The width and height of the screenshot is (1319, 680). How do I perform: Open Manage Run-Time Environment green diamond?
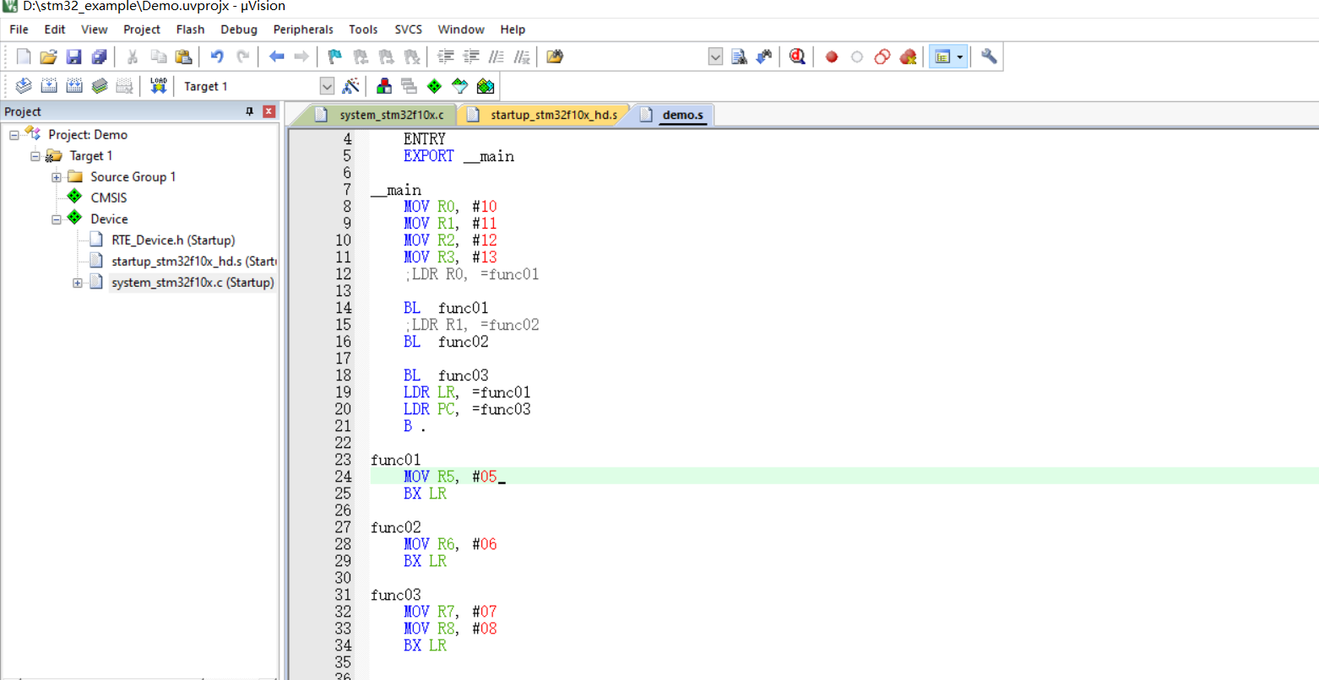[434, 86]
